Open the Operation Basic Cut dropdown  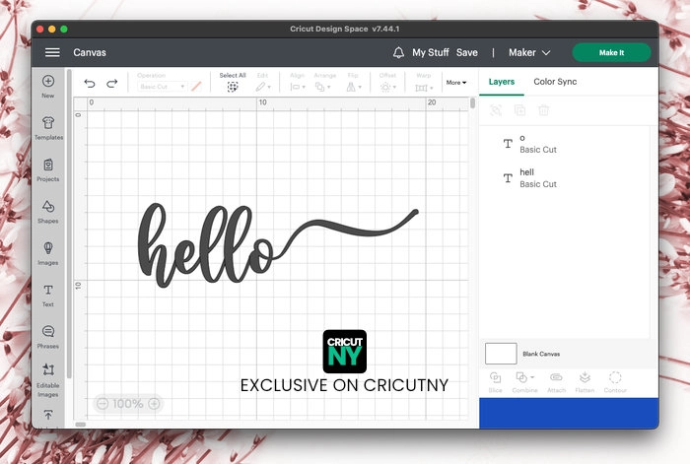click(161, 87)
